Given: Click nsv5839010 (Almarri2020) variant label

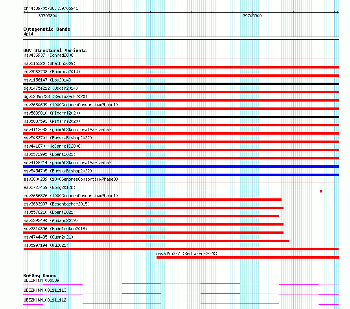Looking at the screenshot, I should pos(52,113).
